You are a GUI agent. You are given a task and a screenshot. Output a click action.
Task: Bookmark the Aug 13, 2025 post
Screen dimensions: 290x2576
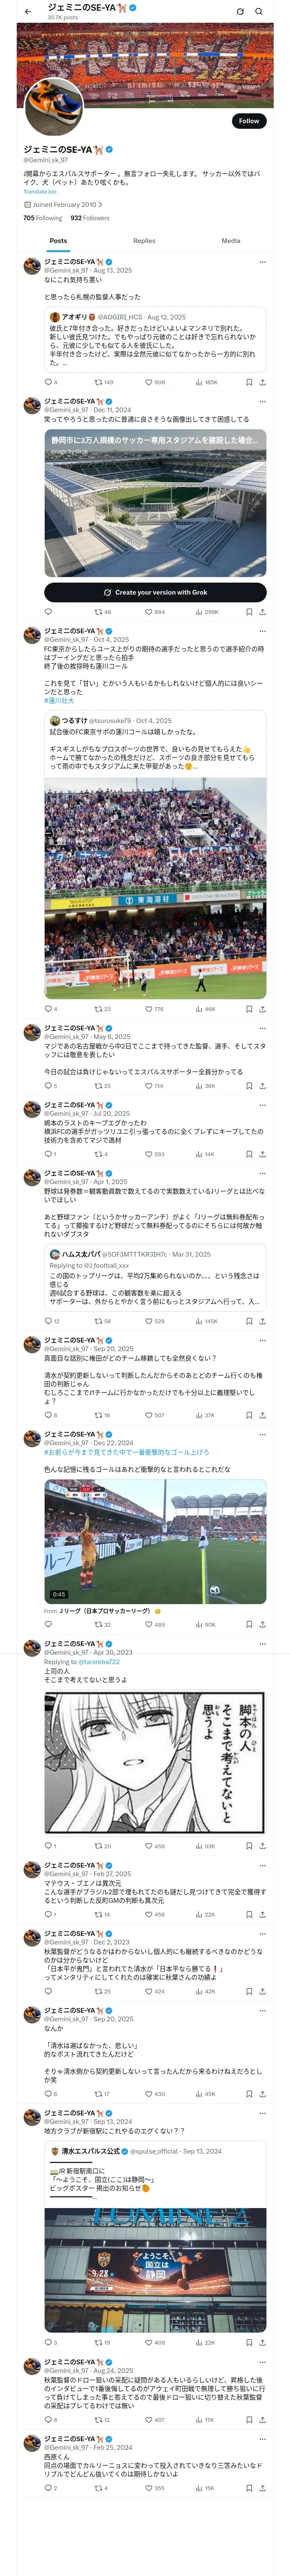click(249, 382)
